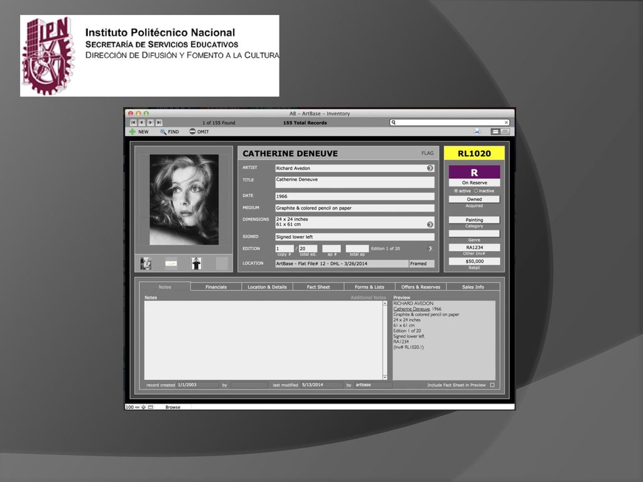Click the yellow RL1020 inventory number
Image resolution: width=643 pixels, height=482 pixels.
(x=475, y=153)
